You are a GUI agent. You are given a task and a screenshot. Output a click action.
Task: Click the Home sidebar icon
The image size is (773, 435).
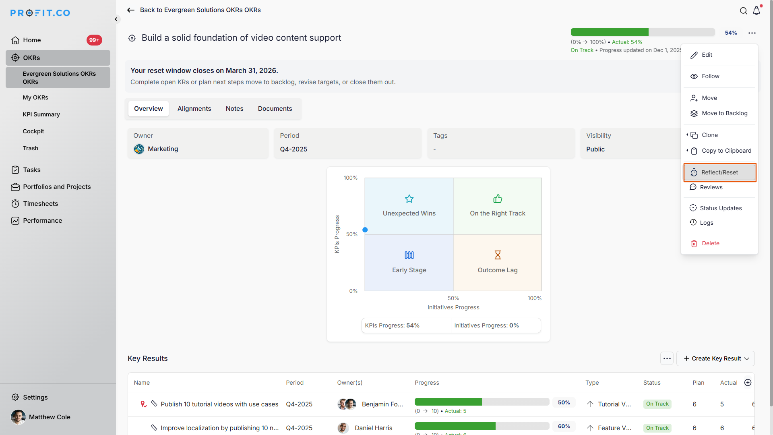[15, 40]
